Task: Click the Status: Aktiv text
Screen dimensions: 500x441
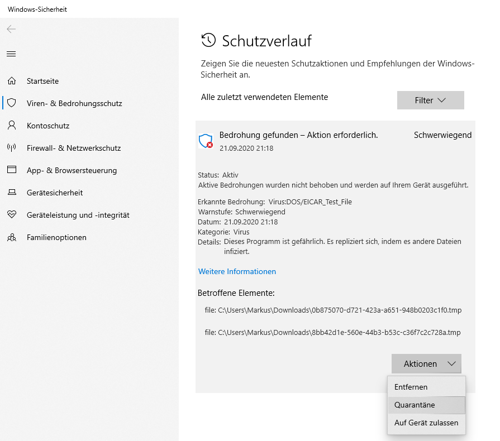Action: tap(218, 175)
